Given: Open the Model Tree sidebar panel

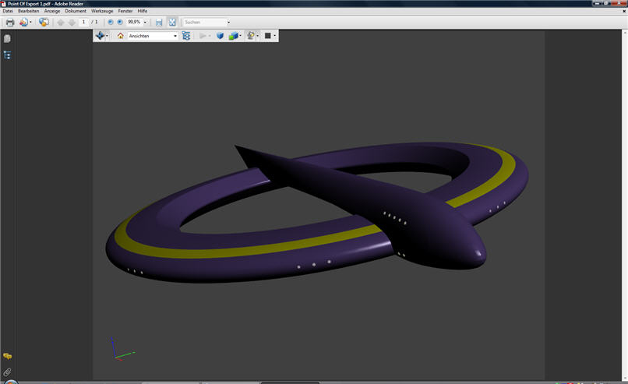Looking at the screenshot, I should (x=7, y=55).
